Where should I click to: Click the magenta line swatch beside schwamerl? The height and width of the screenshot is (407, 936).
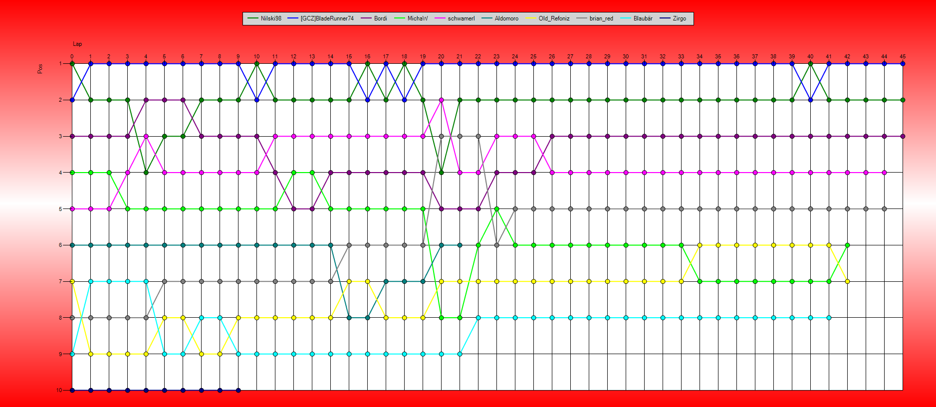(x=440, y=18)
